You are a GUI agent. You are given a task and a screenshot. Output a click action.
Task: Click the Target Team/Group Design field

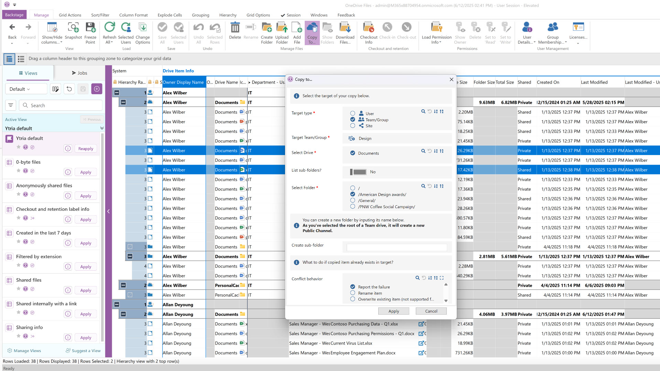[x=397, y=138]
